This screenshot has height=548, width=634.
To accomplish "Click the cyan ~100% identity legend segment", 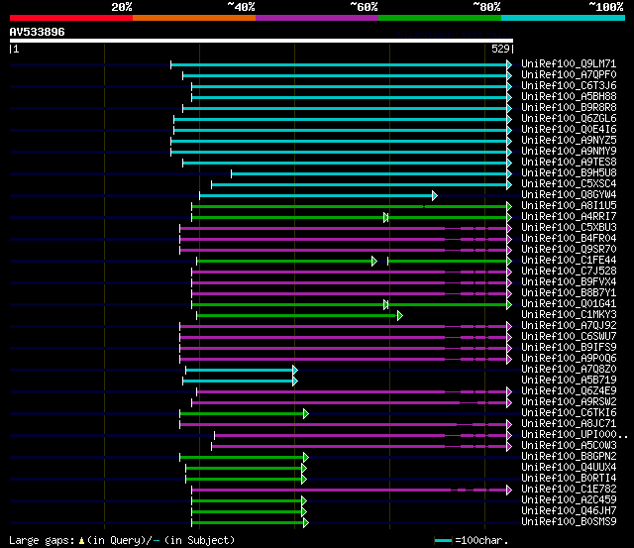I will pyautogui.click(x=563, y=18).
